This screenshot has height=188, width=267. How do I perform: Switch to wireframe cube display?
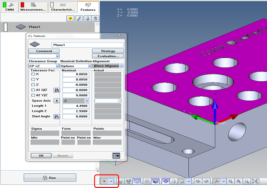click(x=147, y=181)
